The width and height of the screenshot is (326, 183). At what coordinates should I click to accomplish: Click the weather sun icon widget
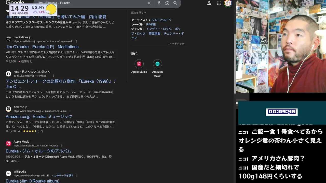(x=51, y=9)
